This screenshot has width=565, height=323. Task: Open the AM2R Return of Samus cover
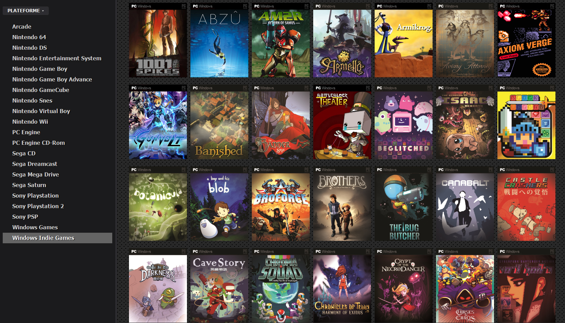tap(281, 40)
